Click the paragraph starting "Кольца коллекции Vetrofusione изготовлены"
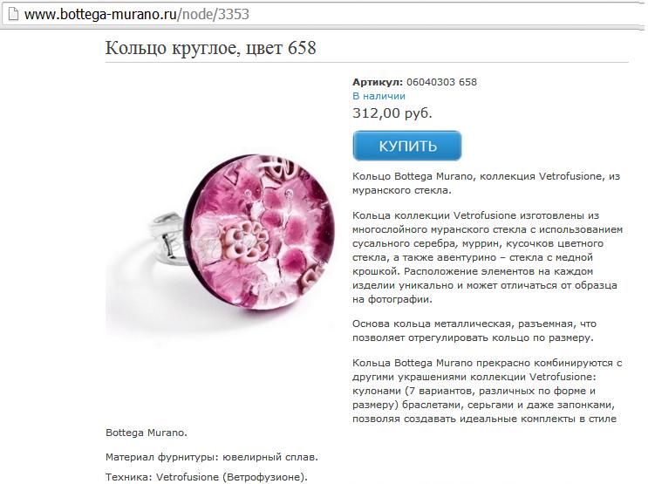 488,257
